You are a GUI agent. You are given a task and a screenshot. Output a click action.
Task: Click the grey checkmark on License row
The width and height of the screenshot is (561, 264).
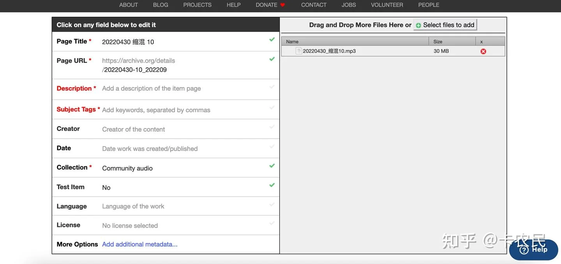272,223
